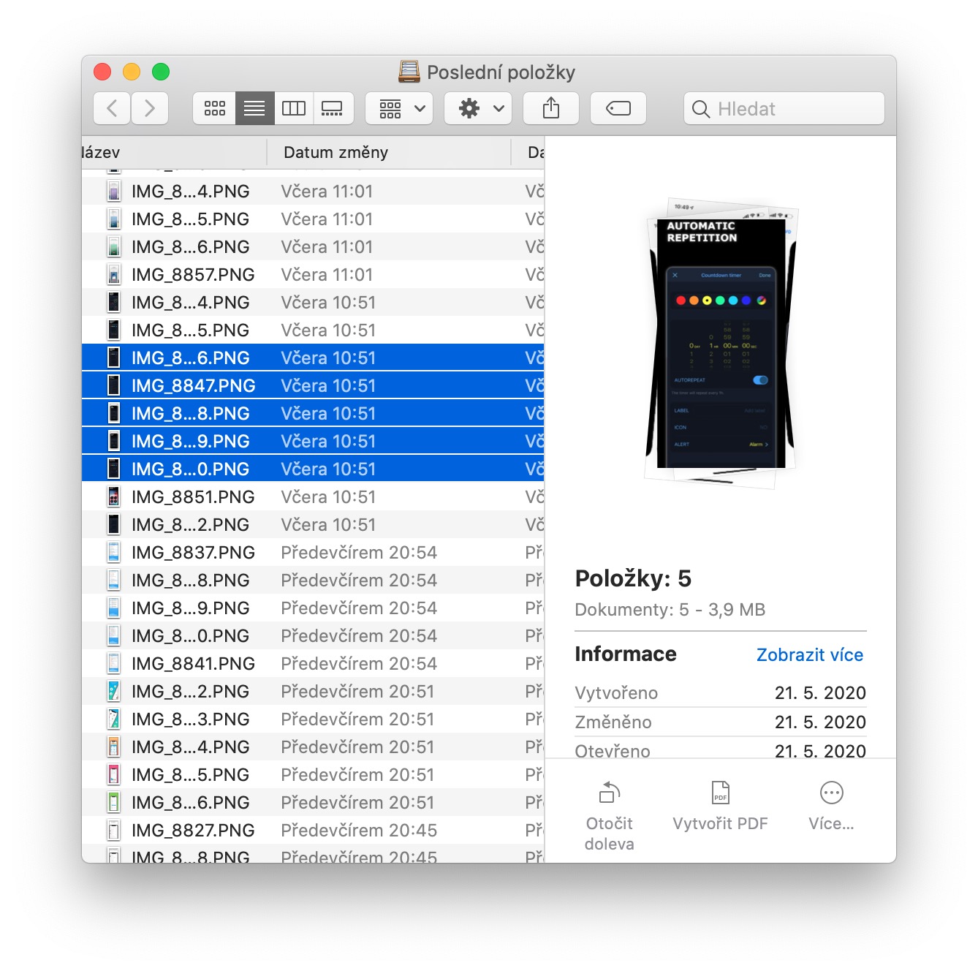The width and height of the screenshot is (978, 971).
Task: Sort by the Datum změny column header
Action: click(x=389, y=152)
